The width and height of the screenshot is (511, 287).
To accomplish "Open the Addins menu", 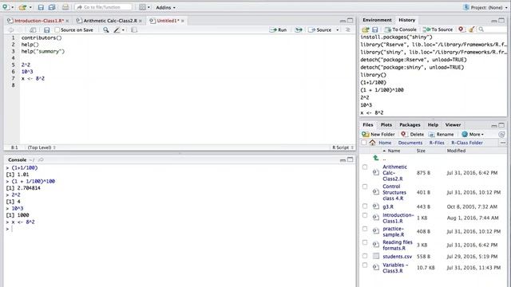I will point(165,7).
